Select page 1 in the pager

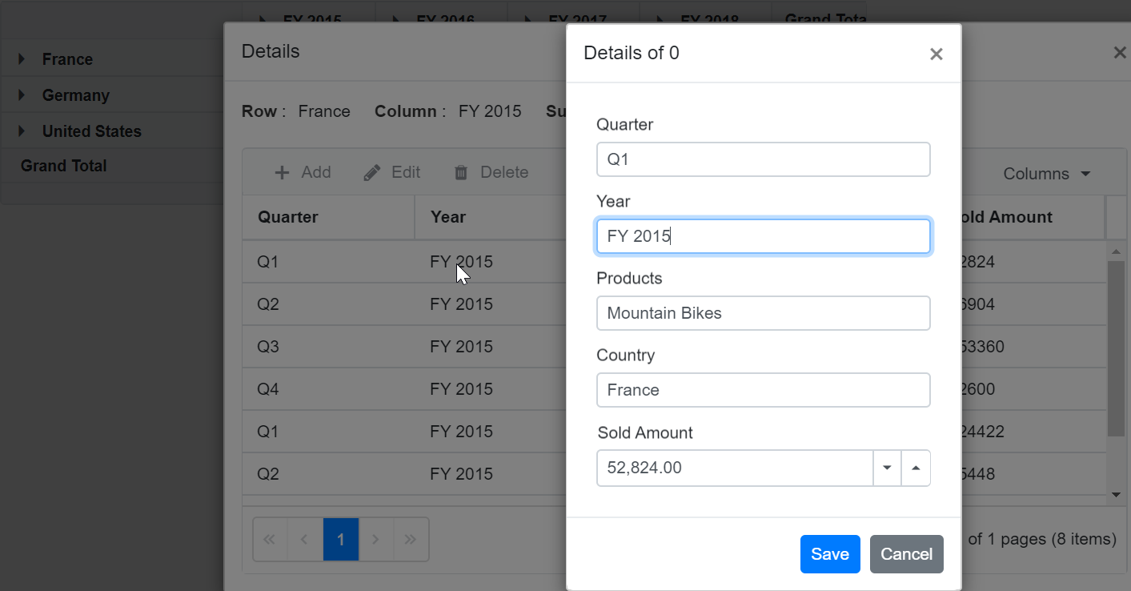(x=340, y=539)
